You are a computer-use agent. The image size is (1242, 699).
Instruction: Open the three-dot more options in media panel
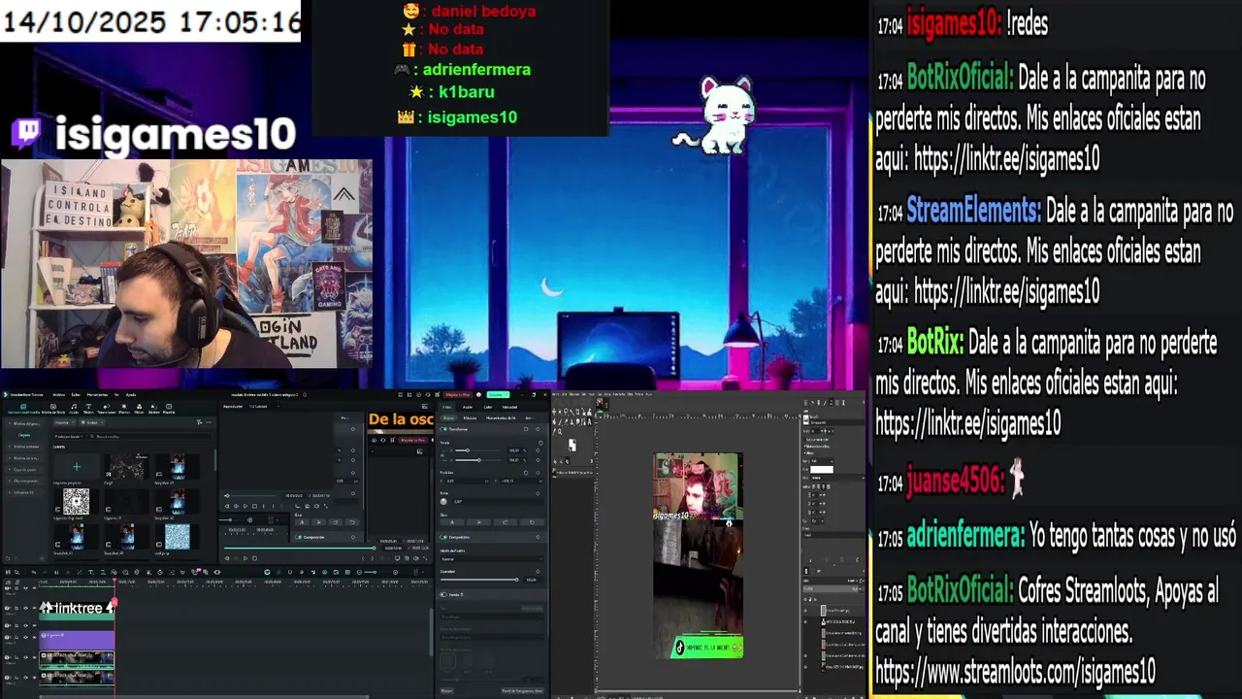209,422
